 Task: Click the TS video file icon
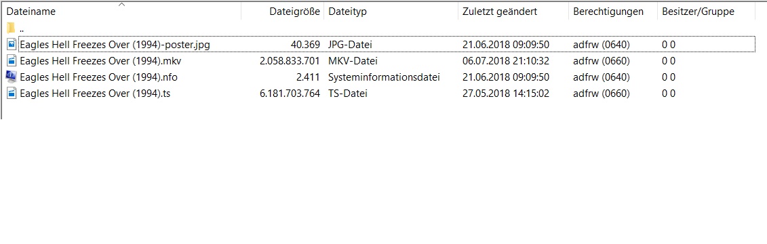tap(12, 93)
